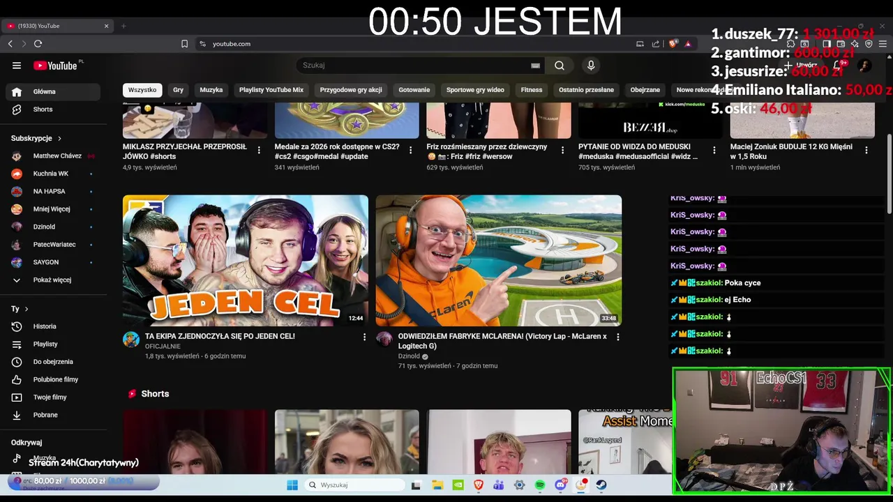The height and width of the screenshot is (502, 893).
Task: Open Steam from the taskbar
Action: (x=601, y=485)
